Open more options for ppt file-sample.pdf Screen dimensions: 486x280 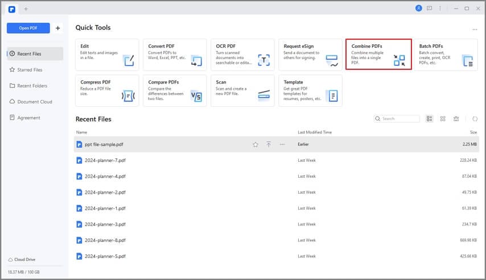click(x=282, y=144)
